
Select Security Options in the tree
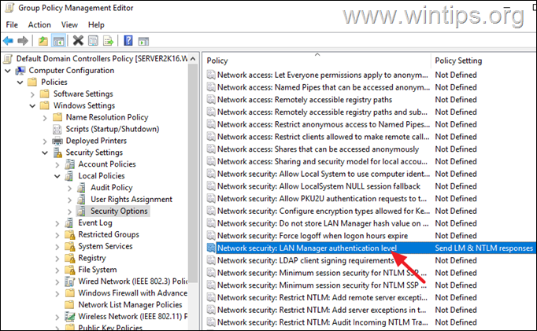(x=119, y=211)
